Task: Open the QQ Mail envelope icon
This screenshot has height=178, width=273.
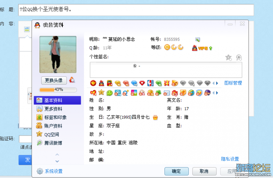Action: [167, 93]
